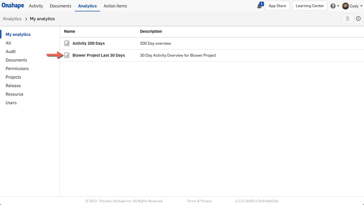
Task: Click the history clock icon
Action: pyautogui.click(x=358, y=19)
